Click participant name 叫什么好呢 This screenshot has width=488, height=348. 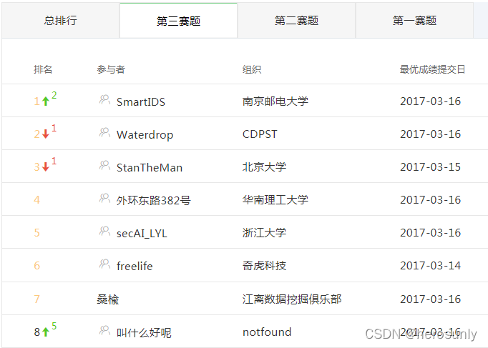pos(144,333)
